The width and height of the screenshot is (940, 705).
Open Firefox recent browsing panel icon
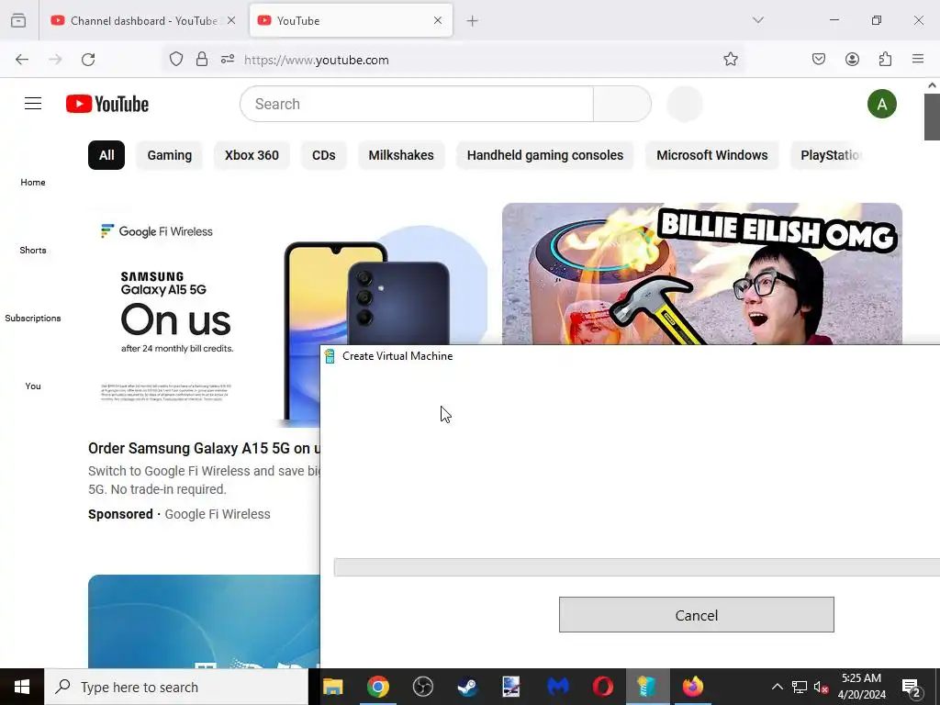(18, 20)
